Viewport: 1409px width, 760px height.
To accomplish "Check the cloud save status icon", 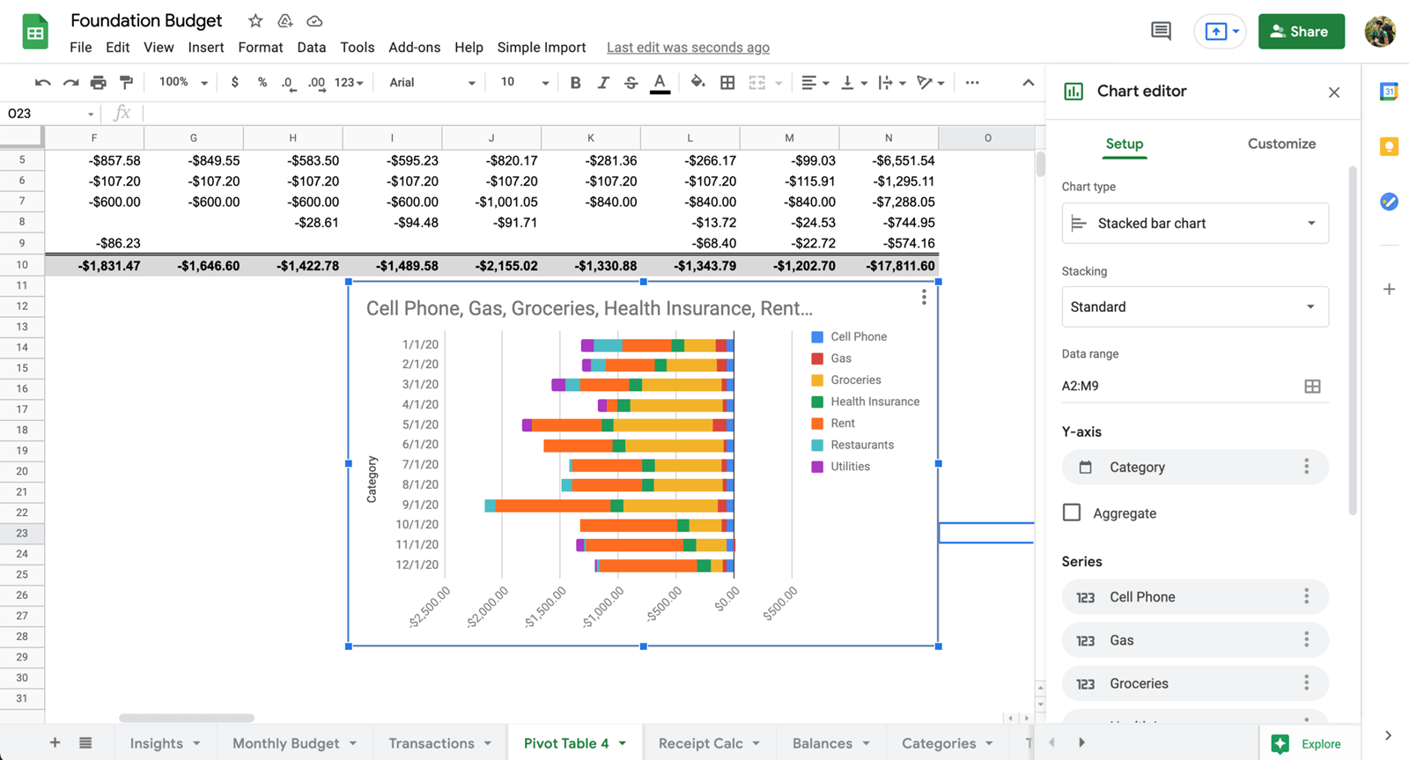I will click(314, 20).
